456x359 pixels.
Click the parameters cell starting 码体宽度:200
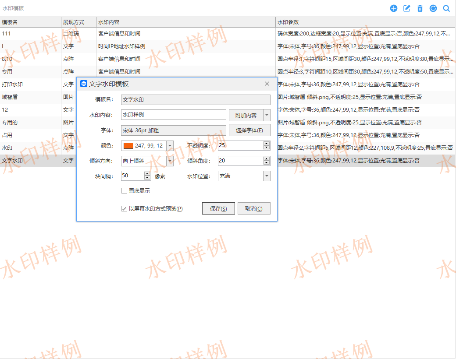click(x=366, y=34)
